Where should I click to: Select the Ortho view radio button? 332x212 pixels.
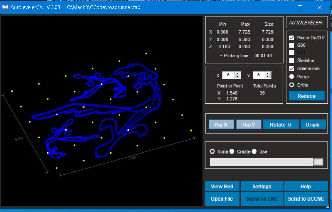(x=292, y=85)
